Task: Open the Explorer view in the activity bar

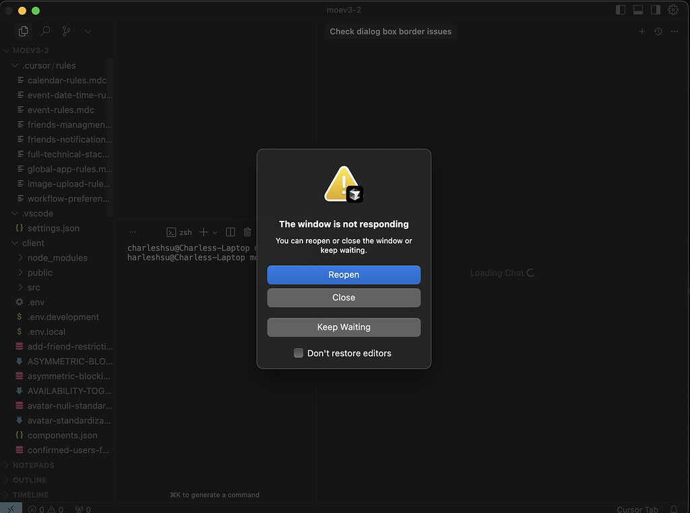Action: [23, 31]
